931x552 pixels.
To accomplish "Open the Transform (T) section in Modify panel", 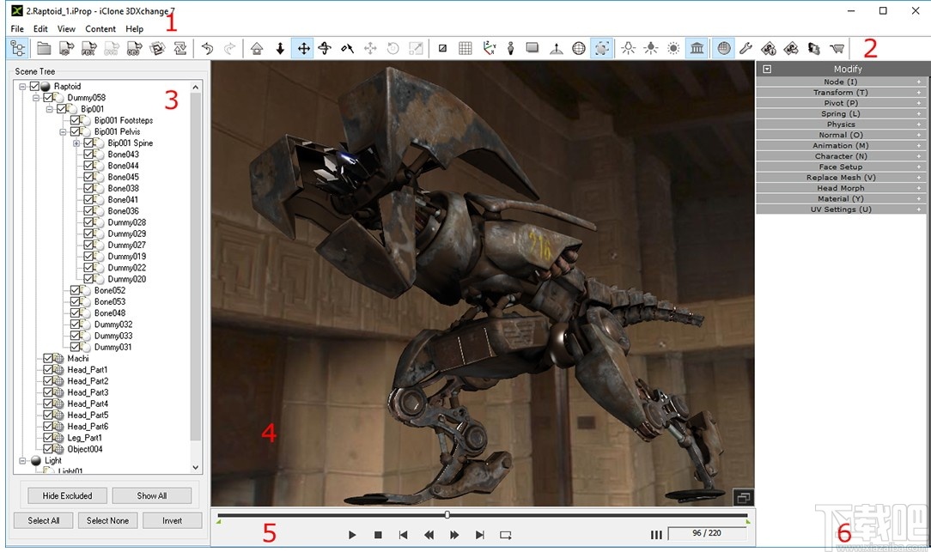I will [x=840, y=92].
